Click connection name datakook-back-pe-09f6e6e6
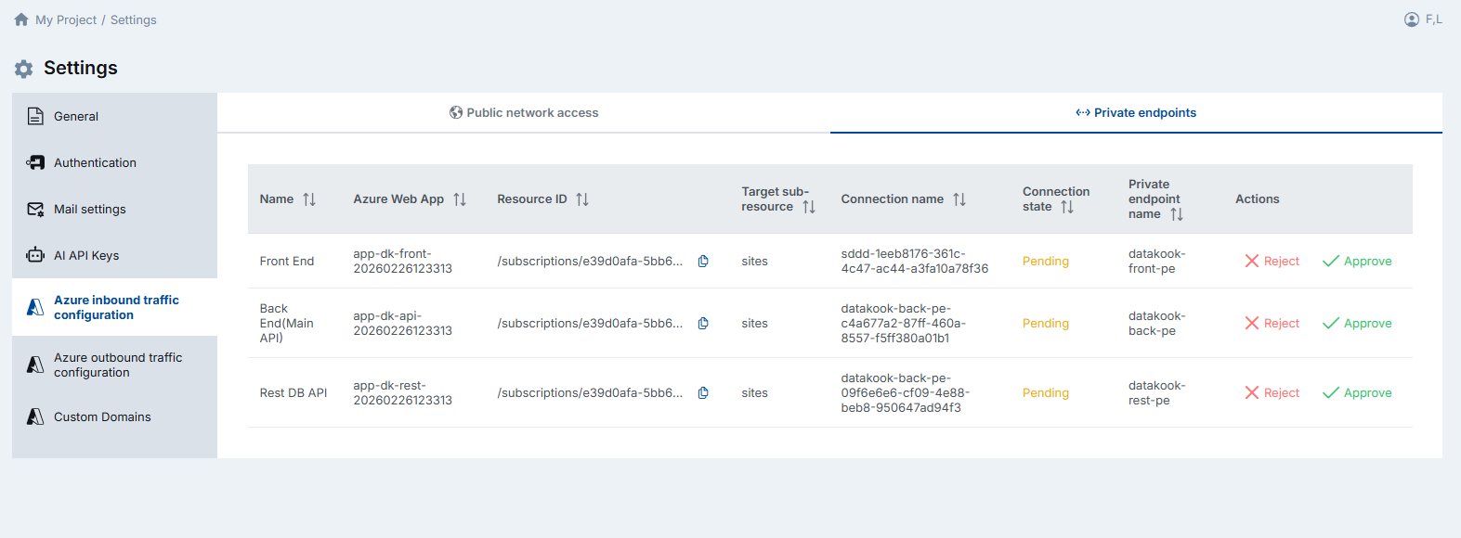This screenshot has height=538, width=1461. pyautogui.click(x=906, y=392)
